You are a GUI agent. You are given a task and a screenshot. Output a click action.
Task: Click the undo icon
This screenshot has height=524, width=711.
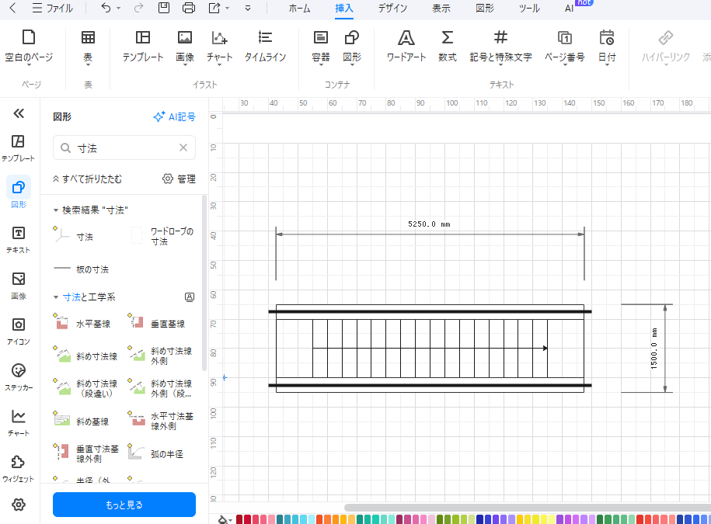point(106,8)
